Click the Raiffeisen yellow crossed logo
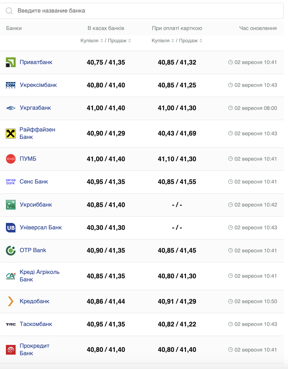 click(x=11, y=134)
